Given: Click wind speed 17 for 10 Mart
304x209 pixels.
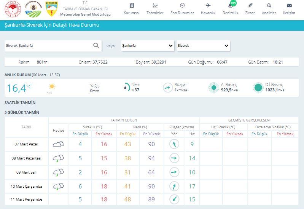Looking at the screenshot, I should pos(192,187).
